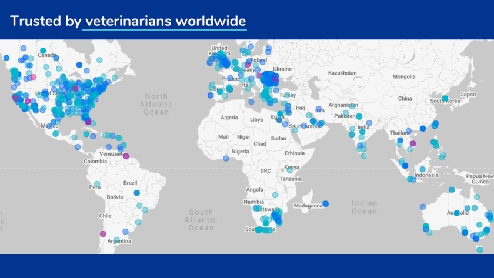Screen dimensions: 494x278
Task: Select the purple marker on Venezuela's coast
Action: (126, 156)
